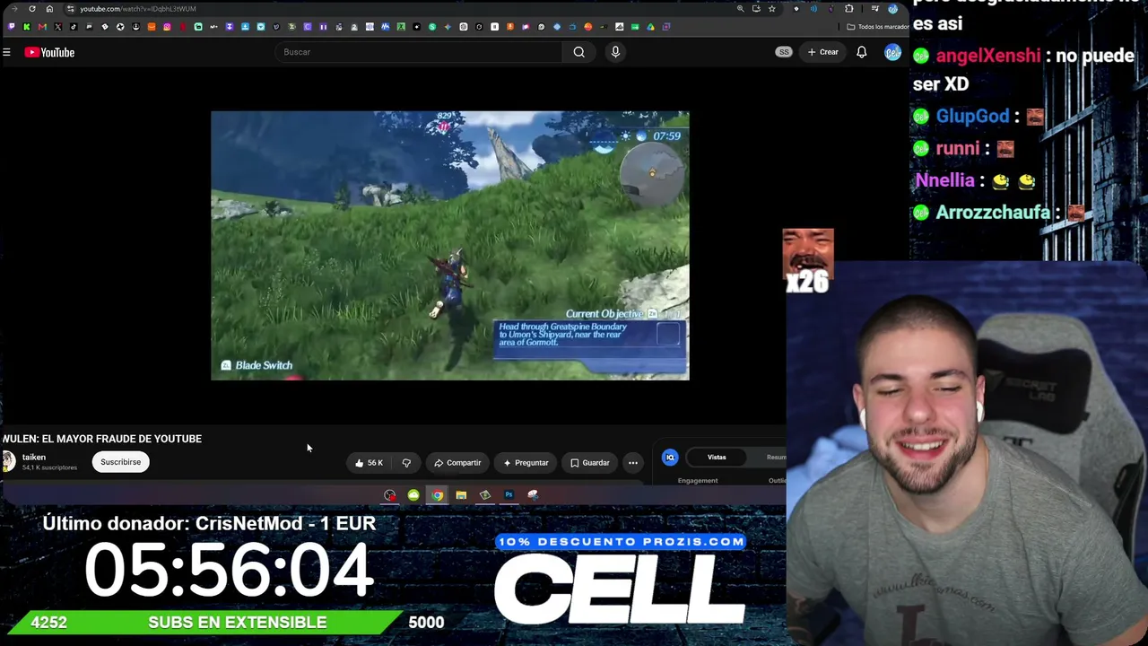
Task: Start voice search with the microphone
Action: click(x=615, y=52)
